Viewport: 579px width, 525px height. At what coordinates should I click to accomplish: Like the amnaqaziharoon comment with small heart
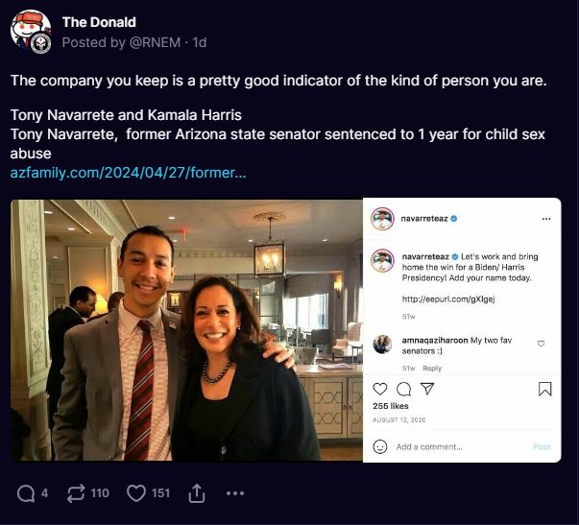[542, 344]
